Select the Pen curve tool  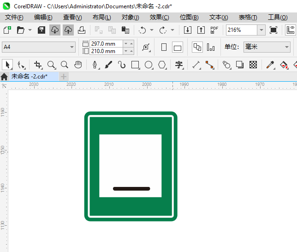95,65
